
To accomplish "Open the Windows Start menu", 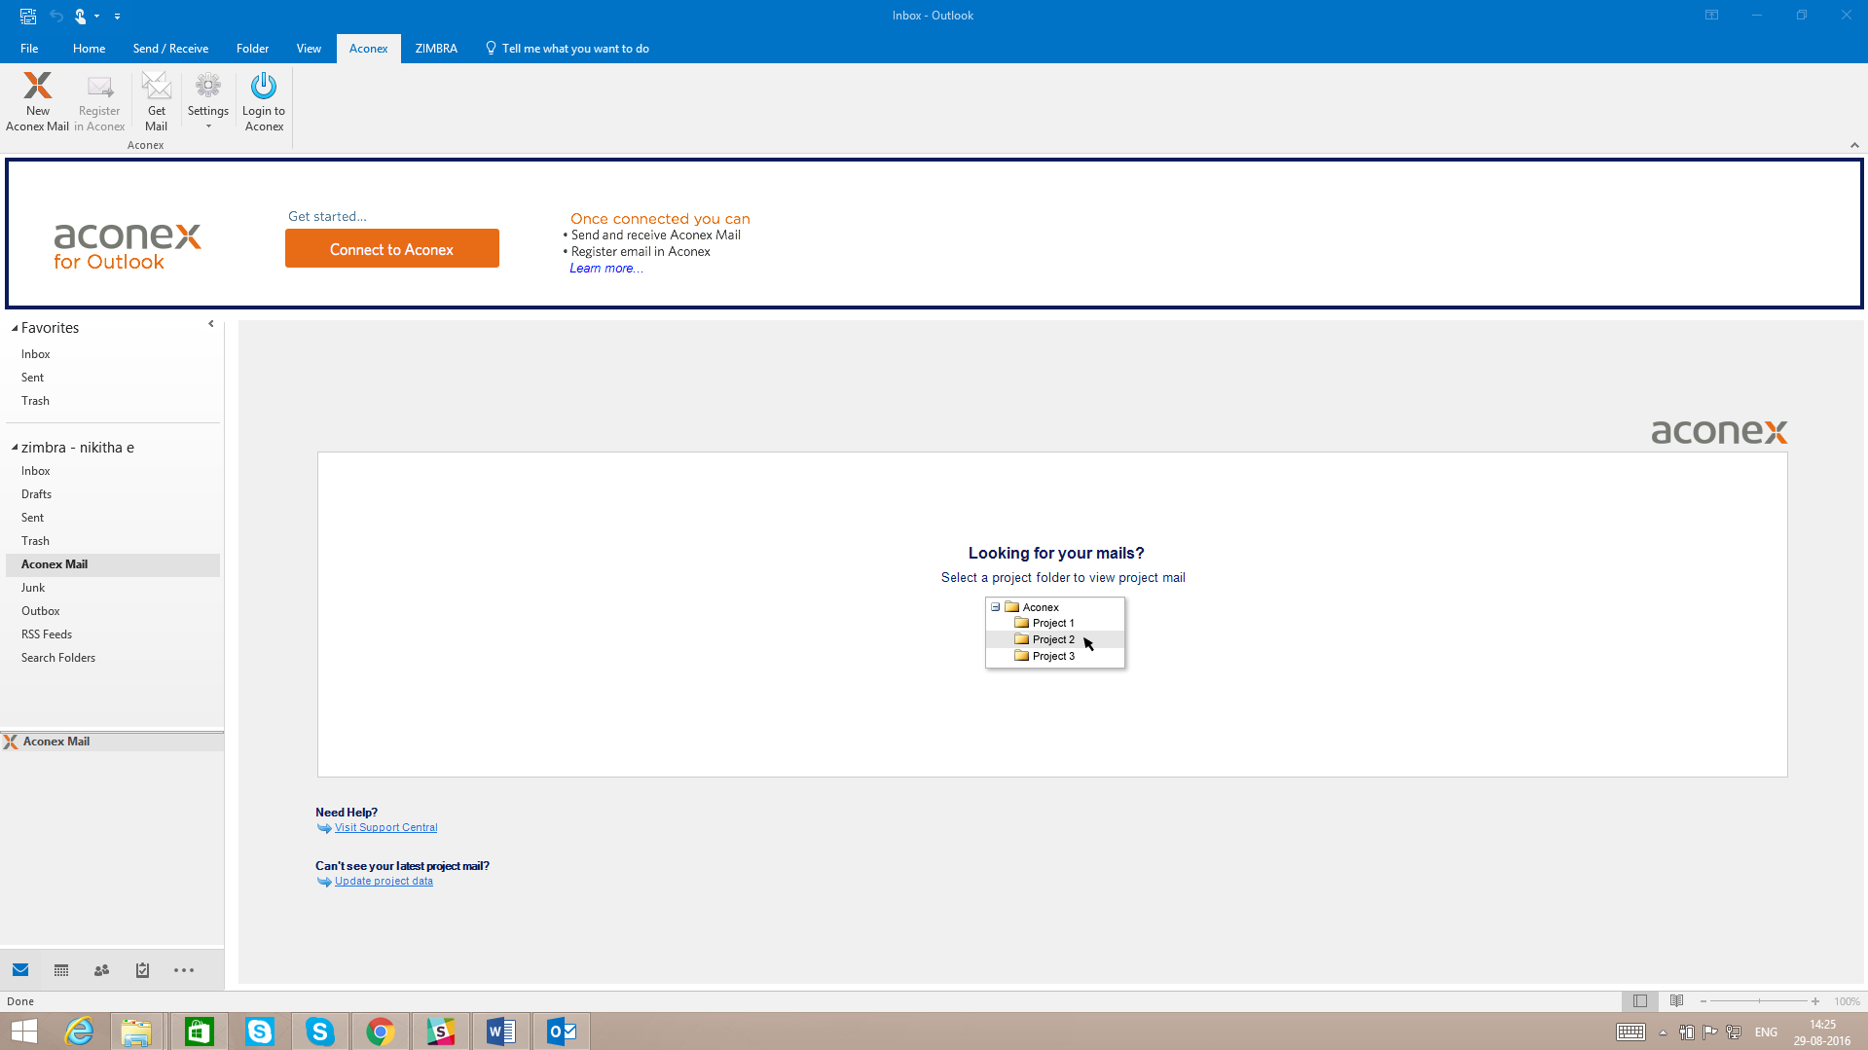I will click(24, 1032).
